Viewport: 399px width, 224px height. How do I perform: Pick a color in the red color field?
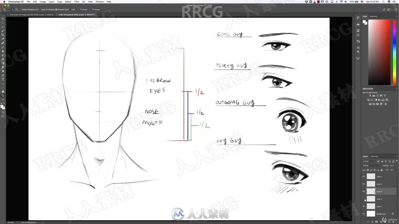379,52
